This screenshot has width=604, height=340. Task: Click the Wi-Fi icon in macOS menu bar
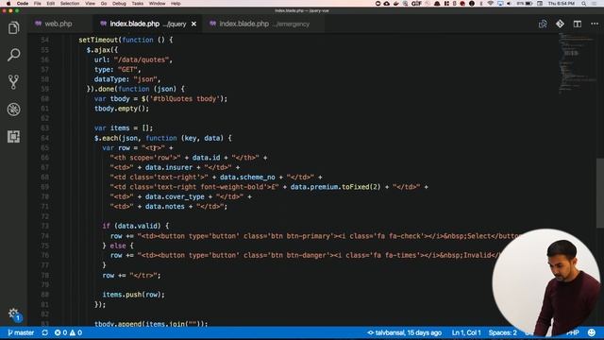(491, 4)
